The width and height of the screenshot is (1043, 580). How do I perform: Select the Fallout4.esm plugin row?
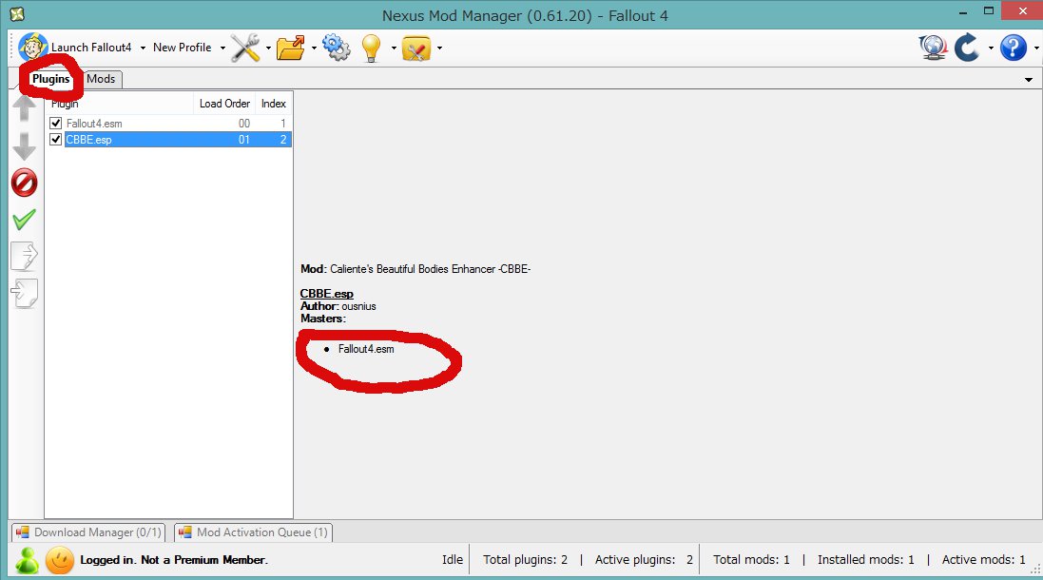coord(169,123)
